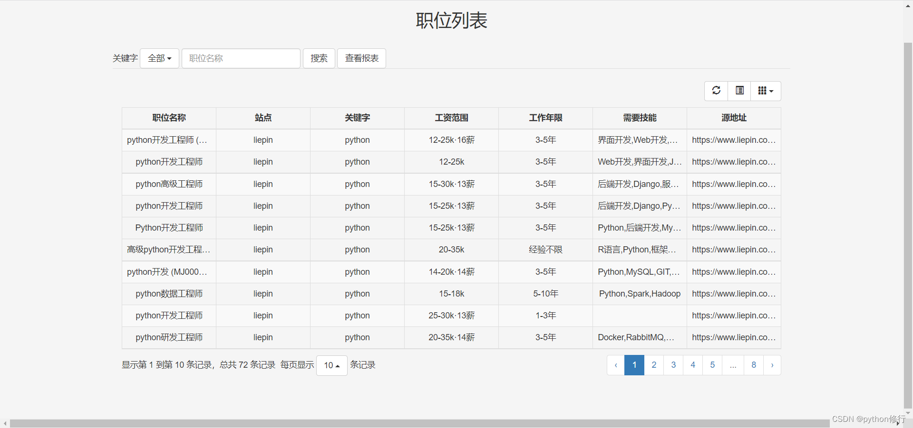Select page 8 in pagination

pos(754,365)
